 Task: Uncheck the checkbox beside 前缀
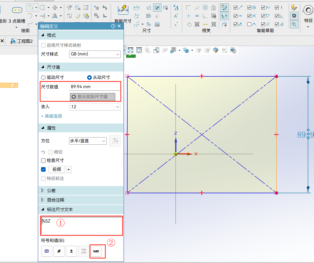[44, 169]
